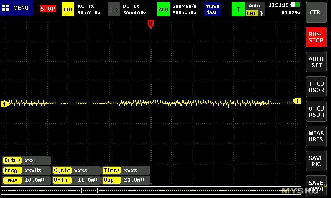
Task: Click the 21.0mV Vpp value
Action: point(134,180)
